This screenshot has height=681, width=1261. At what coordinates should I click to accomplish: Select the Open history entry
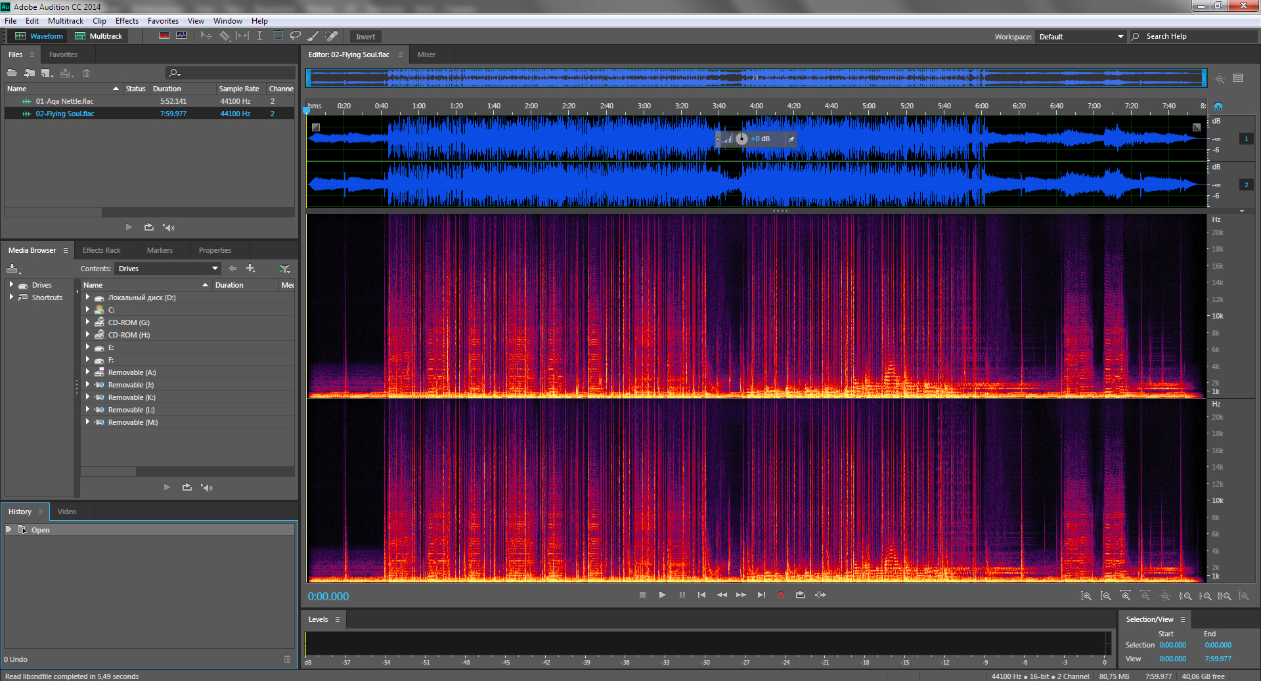click(x=149, y=530)
